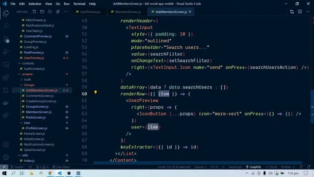Collapse the contexts folder
The width and height of the screenshot is (314, 177).
(x=28, y=63)
